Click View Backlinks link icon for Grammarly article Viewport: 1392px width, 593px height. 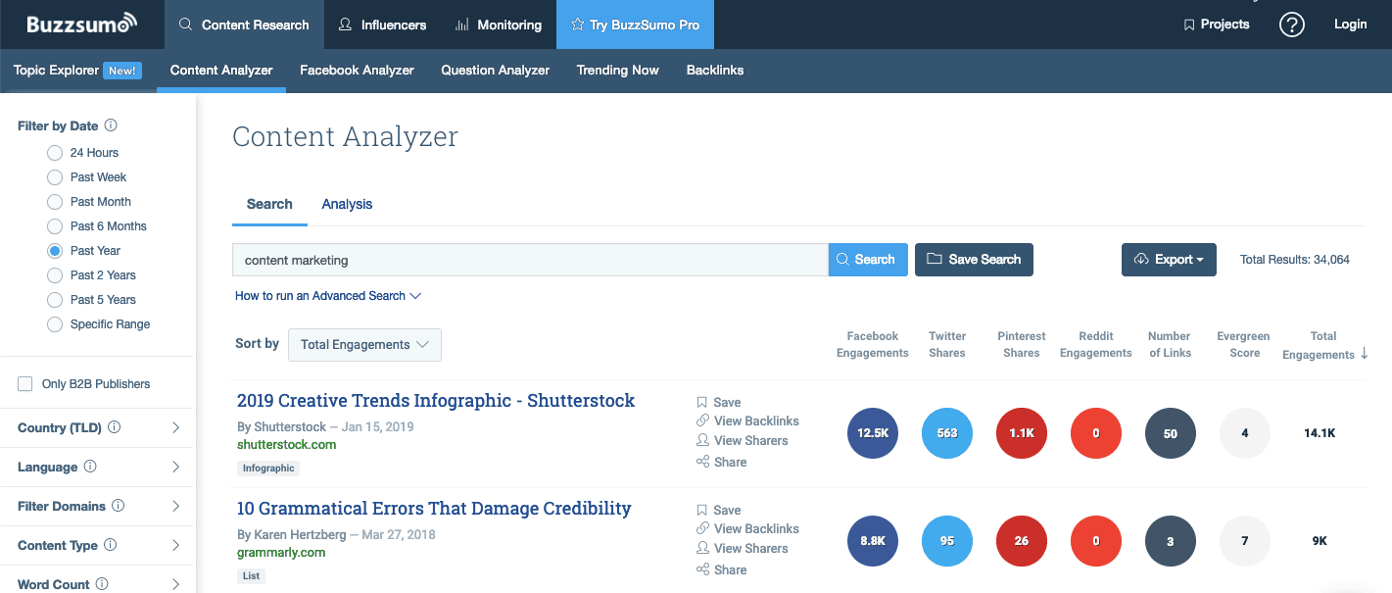[x=702, y=529]
